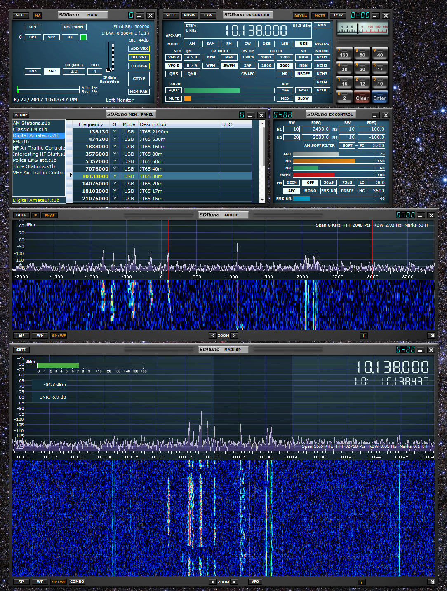
Task: Open the info icon in AUX SP panel
Action: pyautogui.click(x=363, y=336)
